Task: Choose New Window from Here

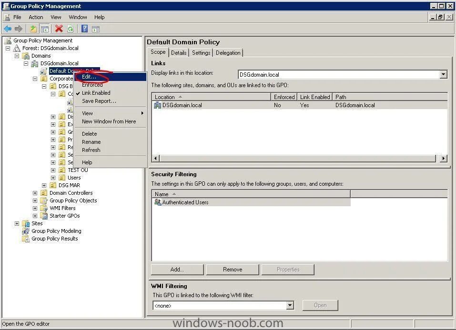Action: pyautogui.click(x=110, y=121)
